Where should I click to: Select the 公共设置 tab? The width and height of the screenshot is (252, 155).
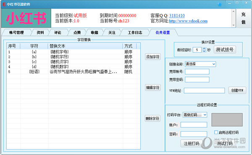click(163, 33)
